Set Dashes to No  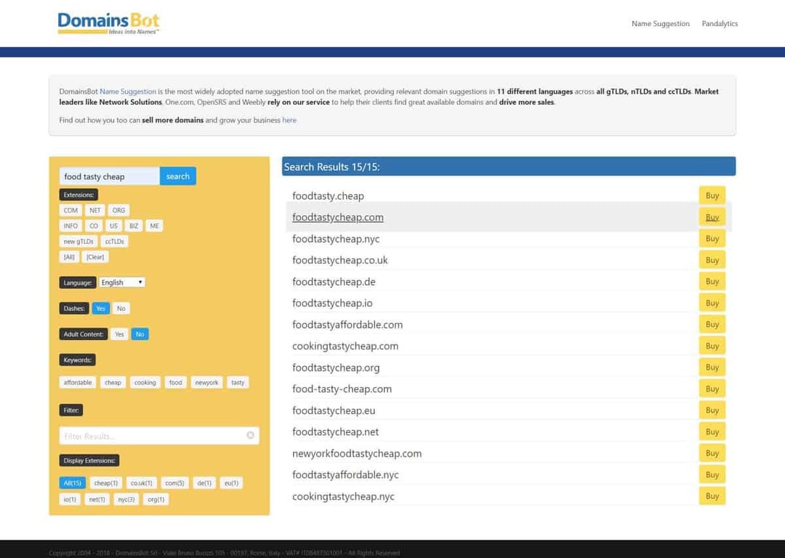(121, 308)
